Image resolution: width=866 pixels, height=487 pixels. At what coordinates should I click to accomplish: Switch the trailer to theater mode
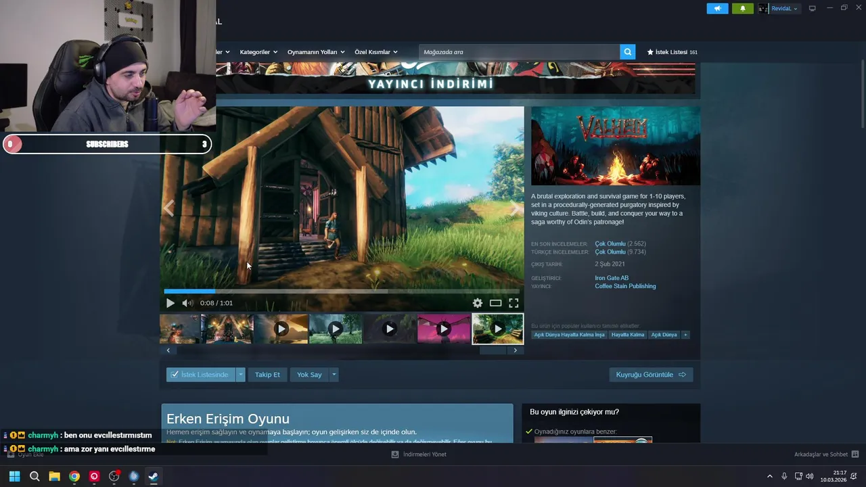495,303
